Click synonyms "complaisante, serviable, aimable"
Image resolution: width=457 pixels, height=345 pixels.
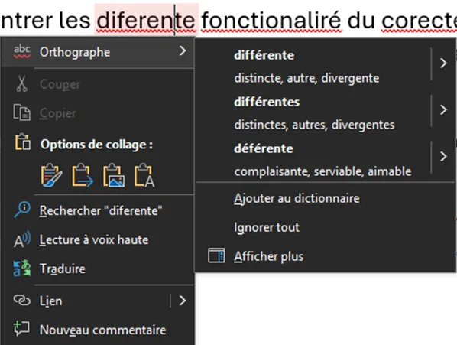tap(322, 171)
